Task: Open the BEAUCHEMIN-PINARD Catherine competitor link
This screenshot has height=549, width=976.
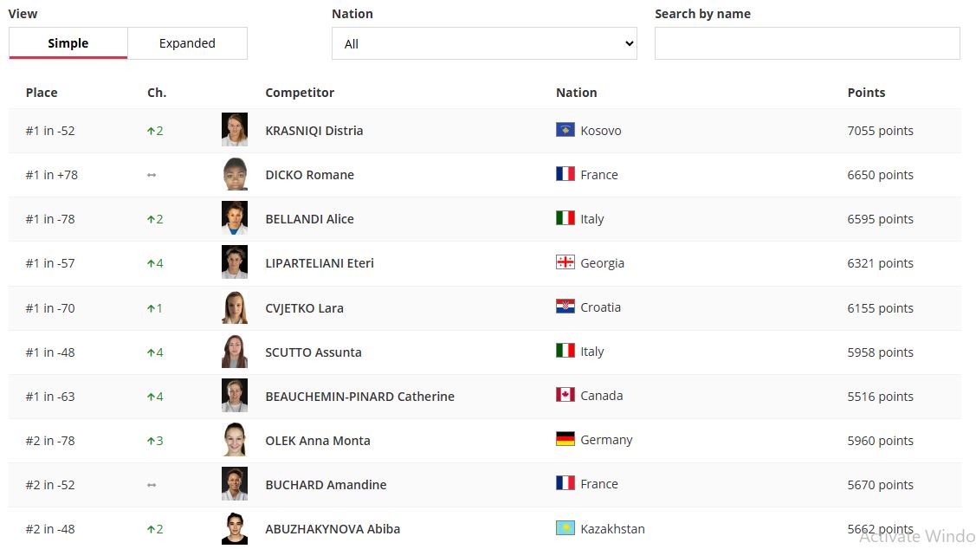Action: (x=359, y=397)
